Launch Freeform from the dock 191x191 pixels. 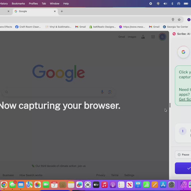click(80, 185)
